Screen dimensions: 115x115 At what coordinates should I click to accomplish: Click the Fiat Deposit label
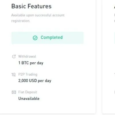pyautogui.click(x=28, y=92)
